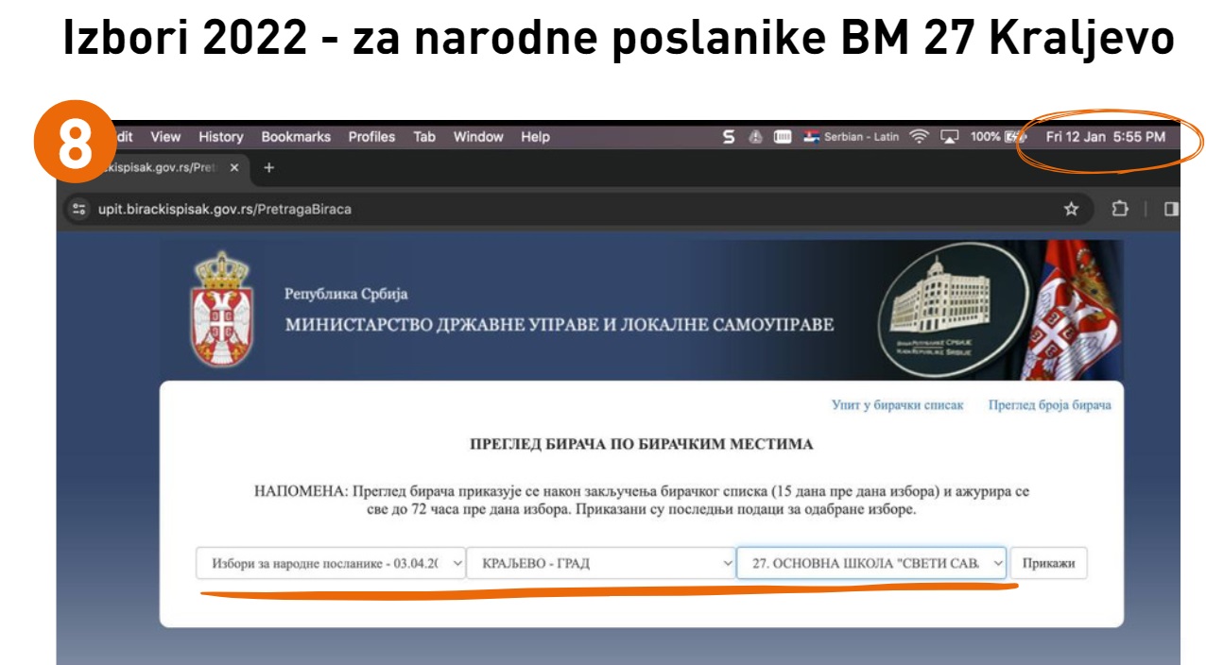This screenshot has height=665, width=1206.
Task: Click the ПРЕГЛЕД БИРАЧА ПО БИРАЧКИМ МЕСТИМА heading
Action: coord(642,444)
